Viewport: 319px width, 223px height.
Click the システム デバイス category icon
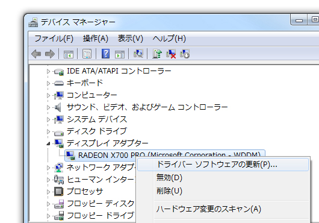point(59,119)
